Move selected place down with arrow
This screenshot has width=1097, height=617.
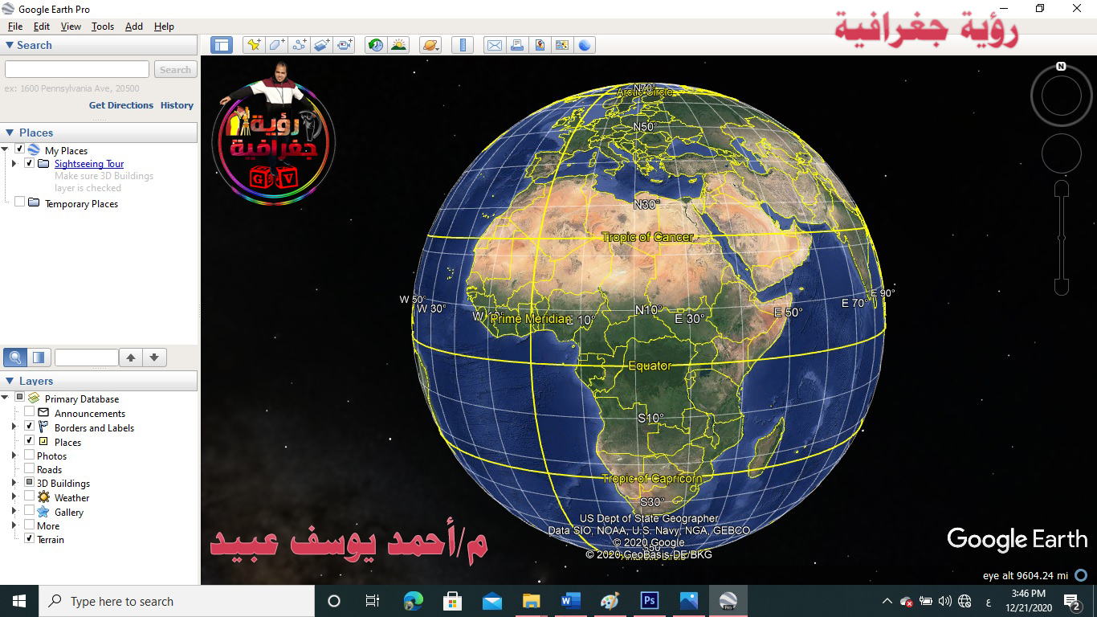point(154,358)
